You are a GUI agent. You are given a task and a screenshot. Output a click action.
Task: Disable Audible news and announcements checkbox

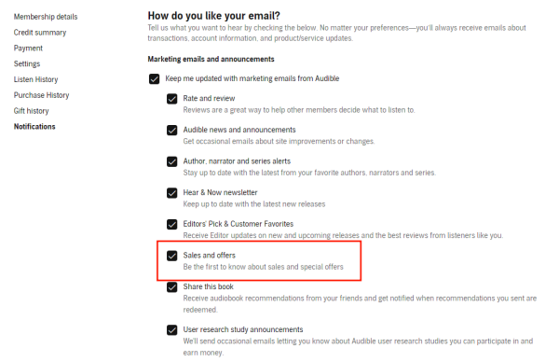[x=171, y=131]
